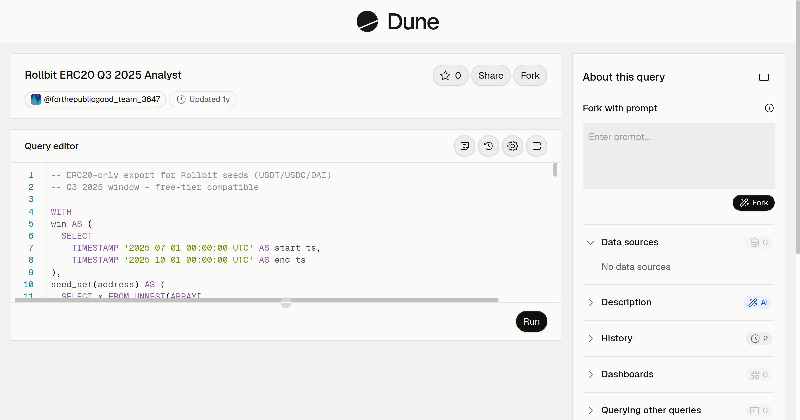800x420 pixels.
Task: Collapse the About this query sidebar panel icon
Action: point(764,77)
